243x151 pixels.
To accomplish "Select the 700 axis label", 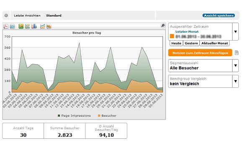I will pos(7,36).
